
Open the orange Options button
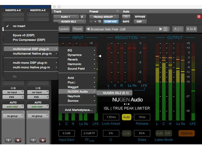(186, 133)
